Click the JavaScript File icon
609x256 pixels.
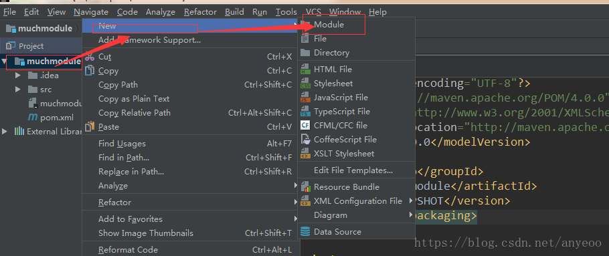coord(306,98)
